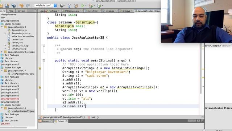Click hint lightbulb beside ArrayList<String> line

pos(40,68)
